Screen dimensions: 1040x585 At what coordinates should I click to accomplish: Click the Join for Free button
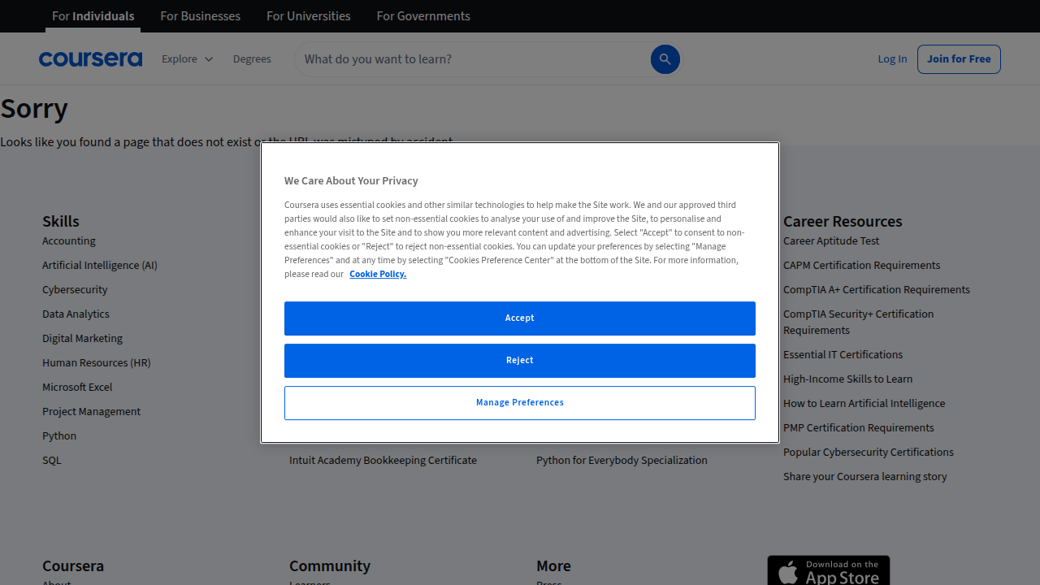point(959,59)
